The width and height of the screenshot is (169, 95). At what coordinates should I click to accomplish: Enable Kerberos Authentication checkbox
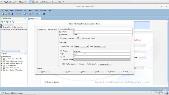point(78,64)
